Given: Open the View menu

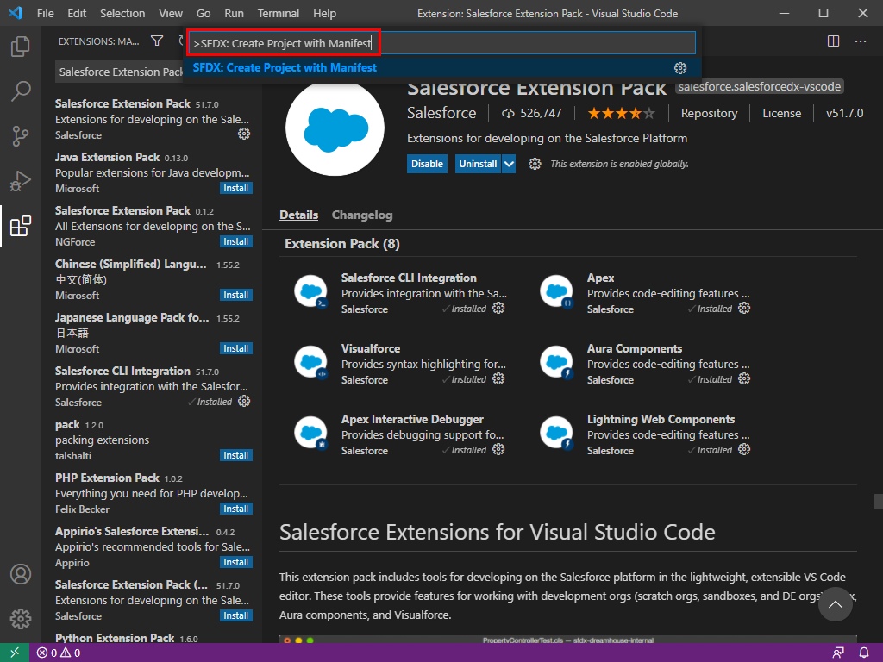Looking at the screenshot, I should pyautogui.click(x=170, y=13).
